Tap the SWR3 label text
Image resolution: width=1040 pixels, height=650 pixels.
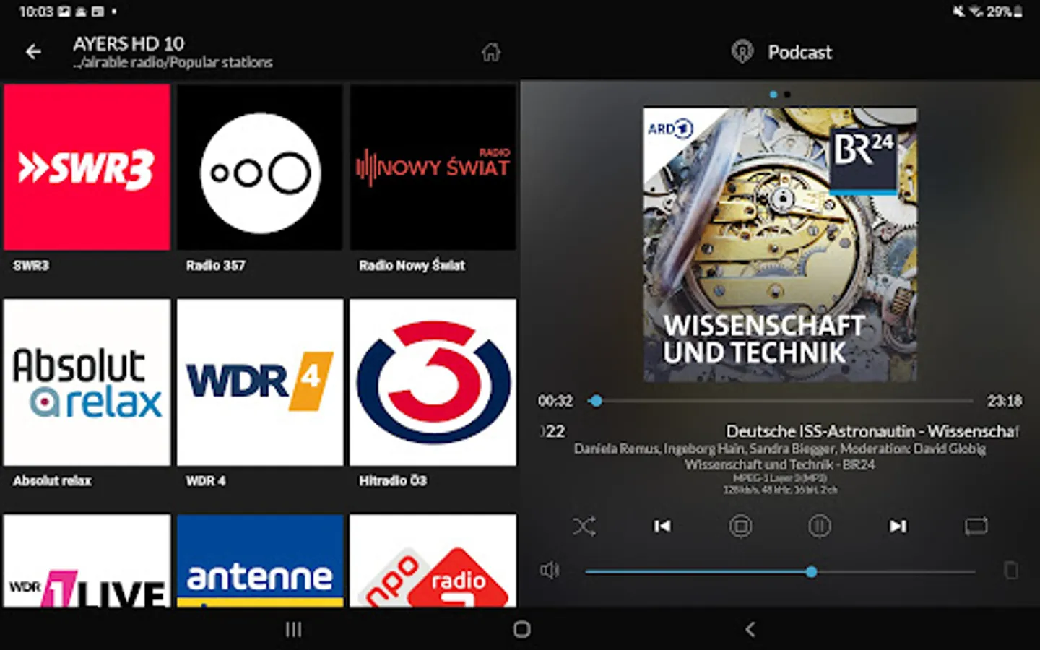[31, 266]
